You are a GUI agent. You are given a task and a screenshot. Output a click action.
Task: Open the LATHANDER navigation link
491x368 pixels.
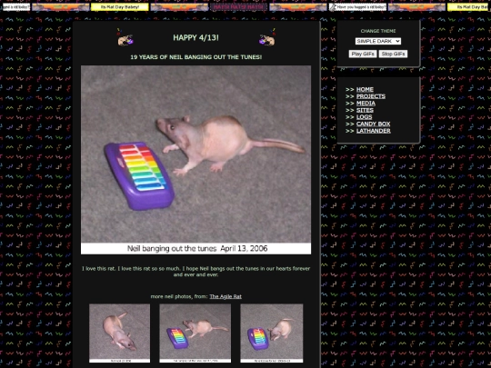[x=374, y=131]
